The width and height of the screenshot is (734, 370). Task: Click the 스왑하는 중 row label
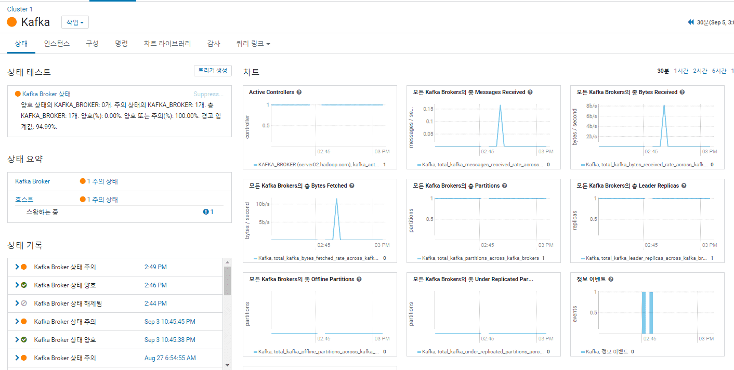42,212
